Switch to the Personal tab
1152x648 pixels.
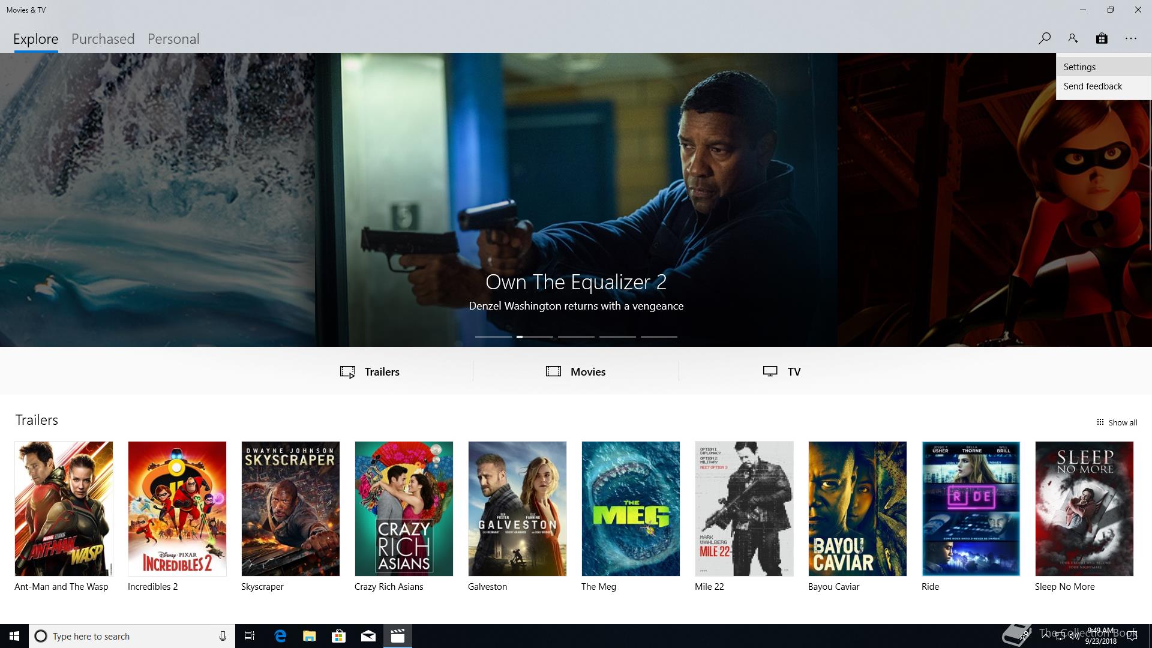point(173,39)
